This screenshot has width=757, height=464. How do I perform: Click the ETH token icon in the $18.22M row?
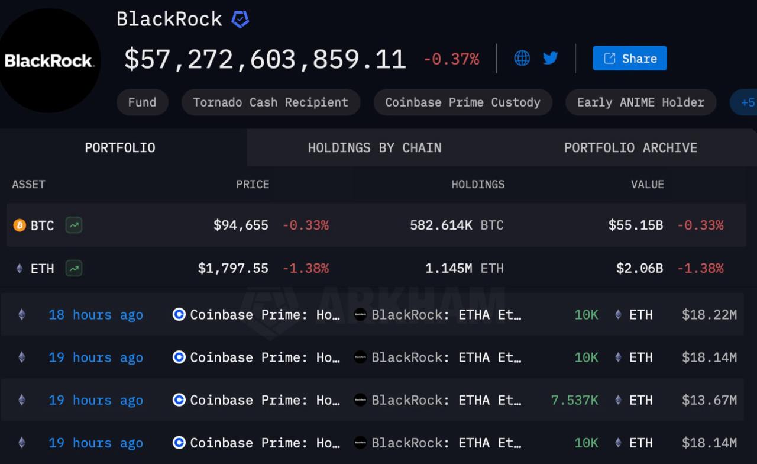click(x=618, y=314)
